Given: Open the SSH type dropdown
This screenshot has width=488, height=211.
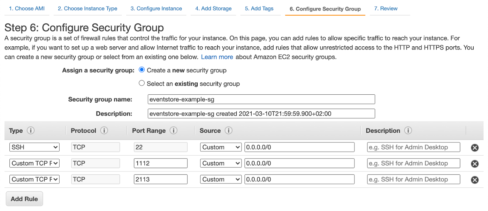Looking at the screenshot, I should click(x=35, y=147).
